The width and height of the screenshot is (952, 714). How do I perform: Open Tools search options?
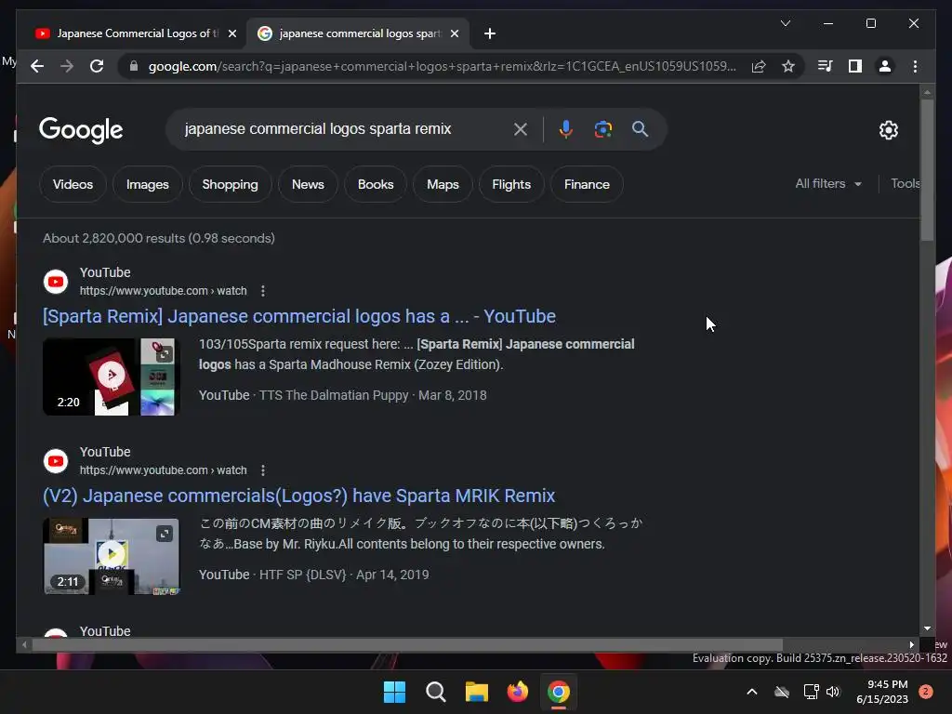[905, 183]
